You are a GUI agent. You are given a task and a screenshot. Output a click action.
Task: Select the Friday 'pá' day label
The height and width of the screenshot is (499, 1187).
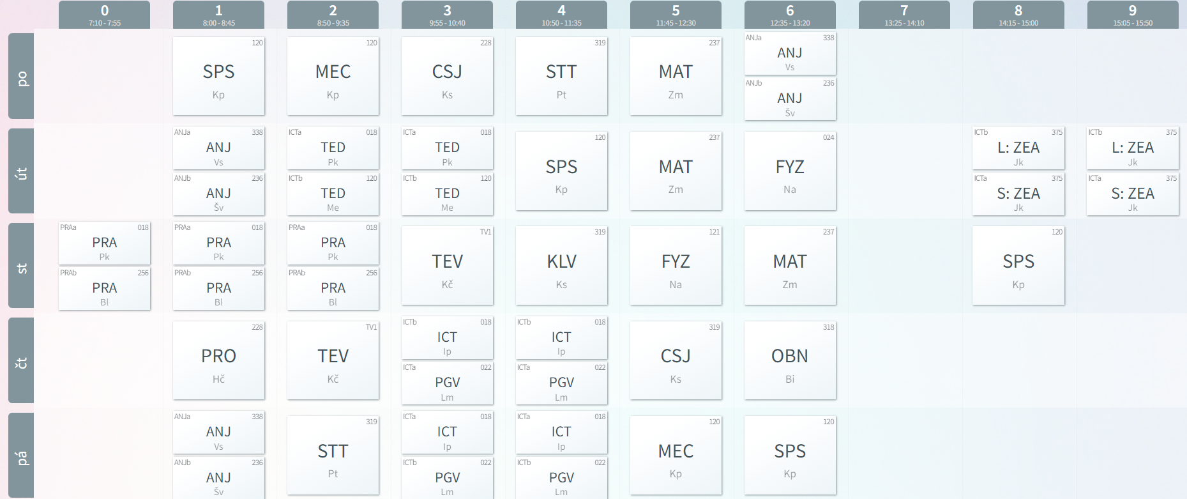point(21,455)
